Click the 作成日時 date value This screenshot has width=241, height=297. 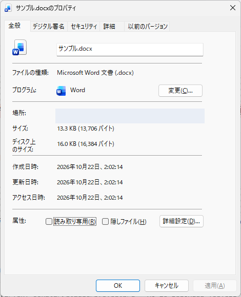(x=90, y=167)
